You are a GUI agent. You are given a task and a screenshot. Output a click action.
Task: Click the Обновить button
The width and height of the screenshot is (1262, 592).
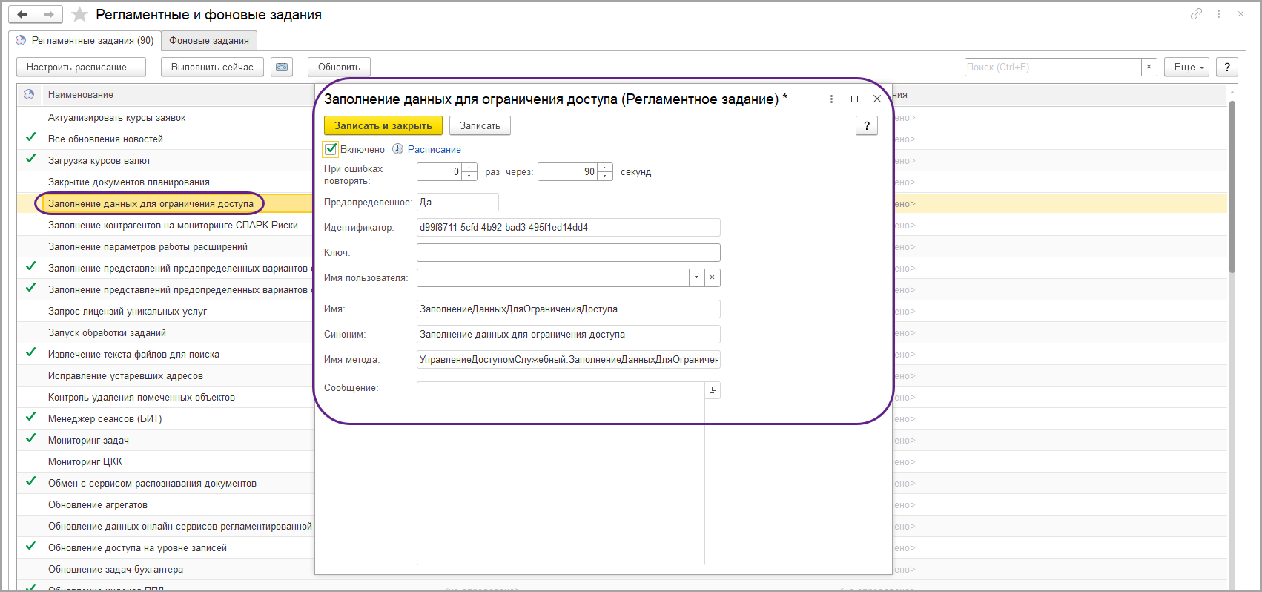pos(339,67)
